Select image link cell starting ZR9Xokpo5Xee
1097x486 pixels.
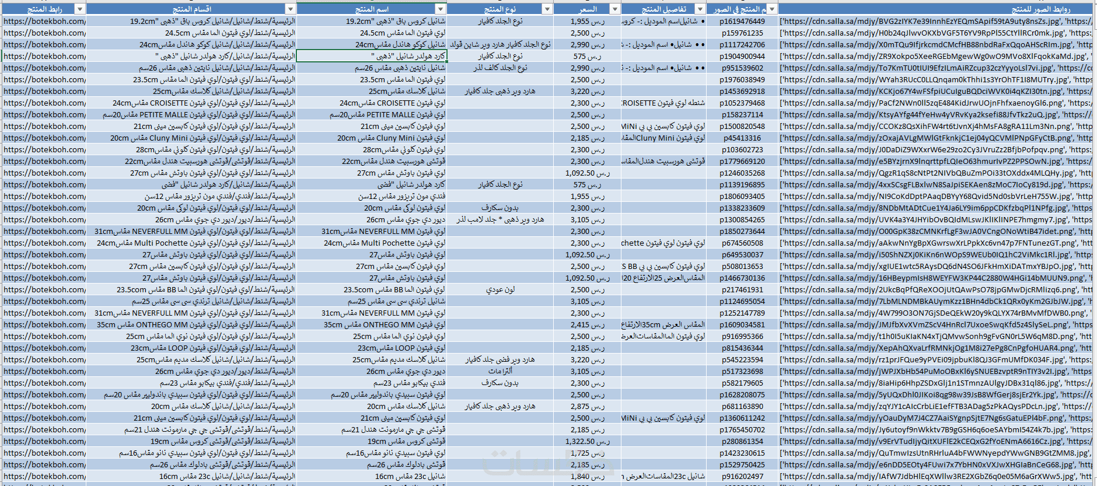point(935,56)
